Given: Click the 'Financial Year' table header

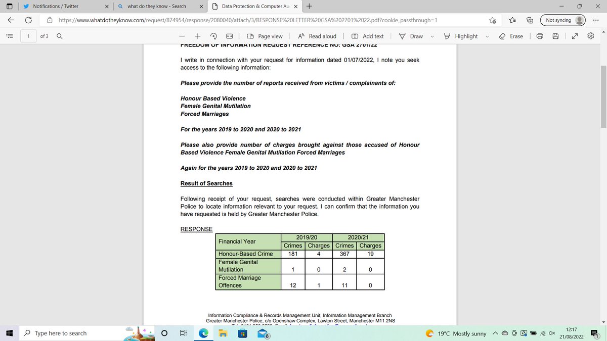Looking at the screenshot, I should click(248, 241).
